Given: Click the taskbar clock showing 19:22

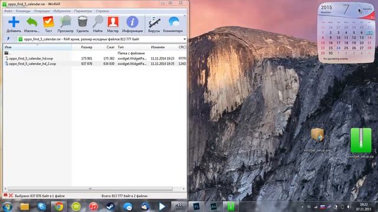Looking at the screenshot, I should pyautogui.click(x=364, y=204).
